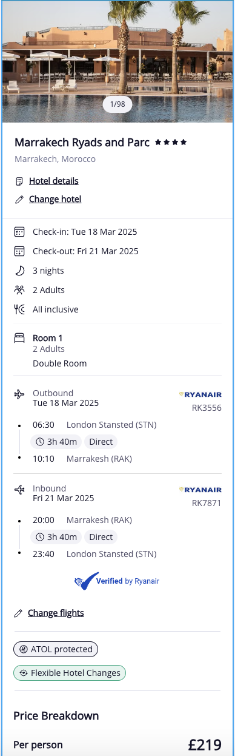Image resolution: width=235 pixels, height=756 pixels.
Task: Open the hotel photo gallery image
Action: click(117, 61)
